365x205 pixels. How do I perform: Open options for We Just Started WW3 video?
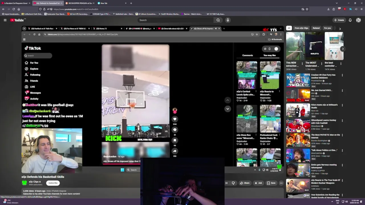coord(342,91)
